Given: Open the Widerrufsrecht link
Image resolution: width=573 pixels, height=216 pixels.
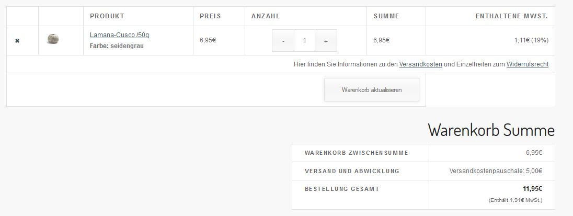Looking at the screenshot, I should pos(527,64).
